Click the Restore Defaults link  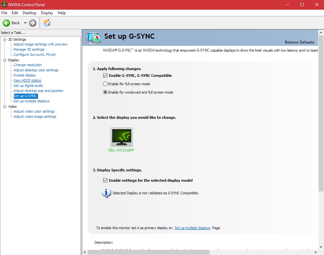coord(299,42)
